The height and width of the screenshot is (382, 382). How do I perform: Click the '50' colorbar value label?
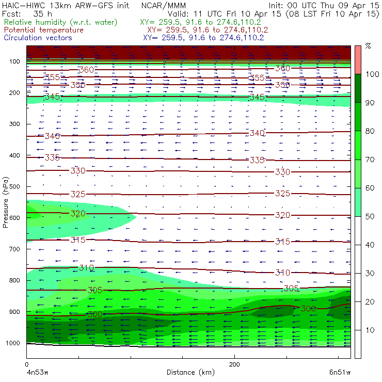point(370,216)
